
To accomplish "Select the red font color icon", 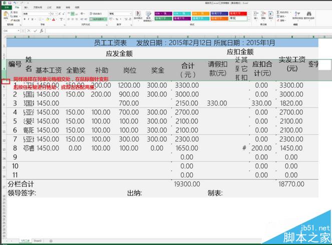I will click(54, 19).
